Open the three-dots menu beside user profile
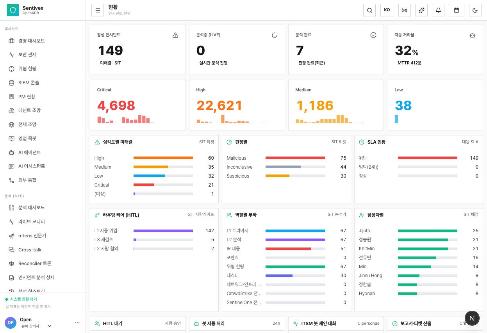 tap(77, 323)
